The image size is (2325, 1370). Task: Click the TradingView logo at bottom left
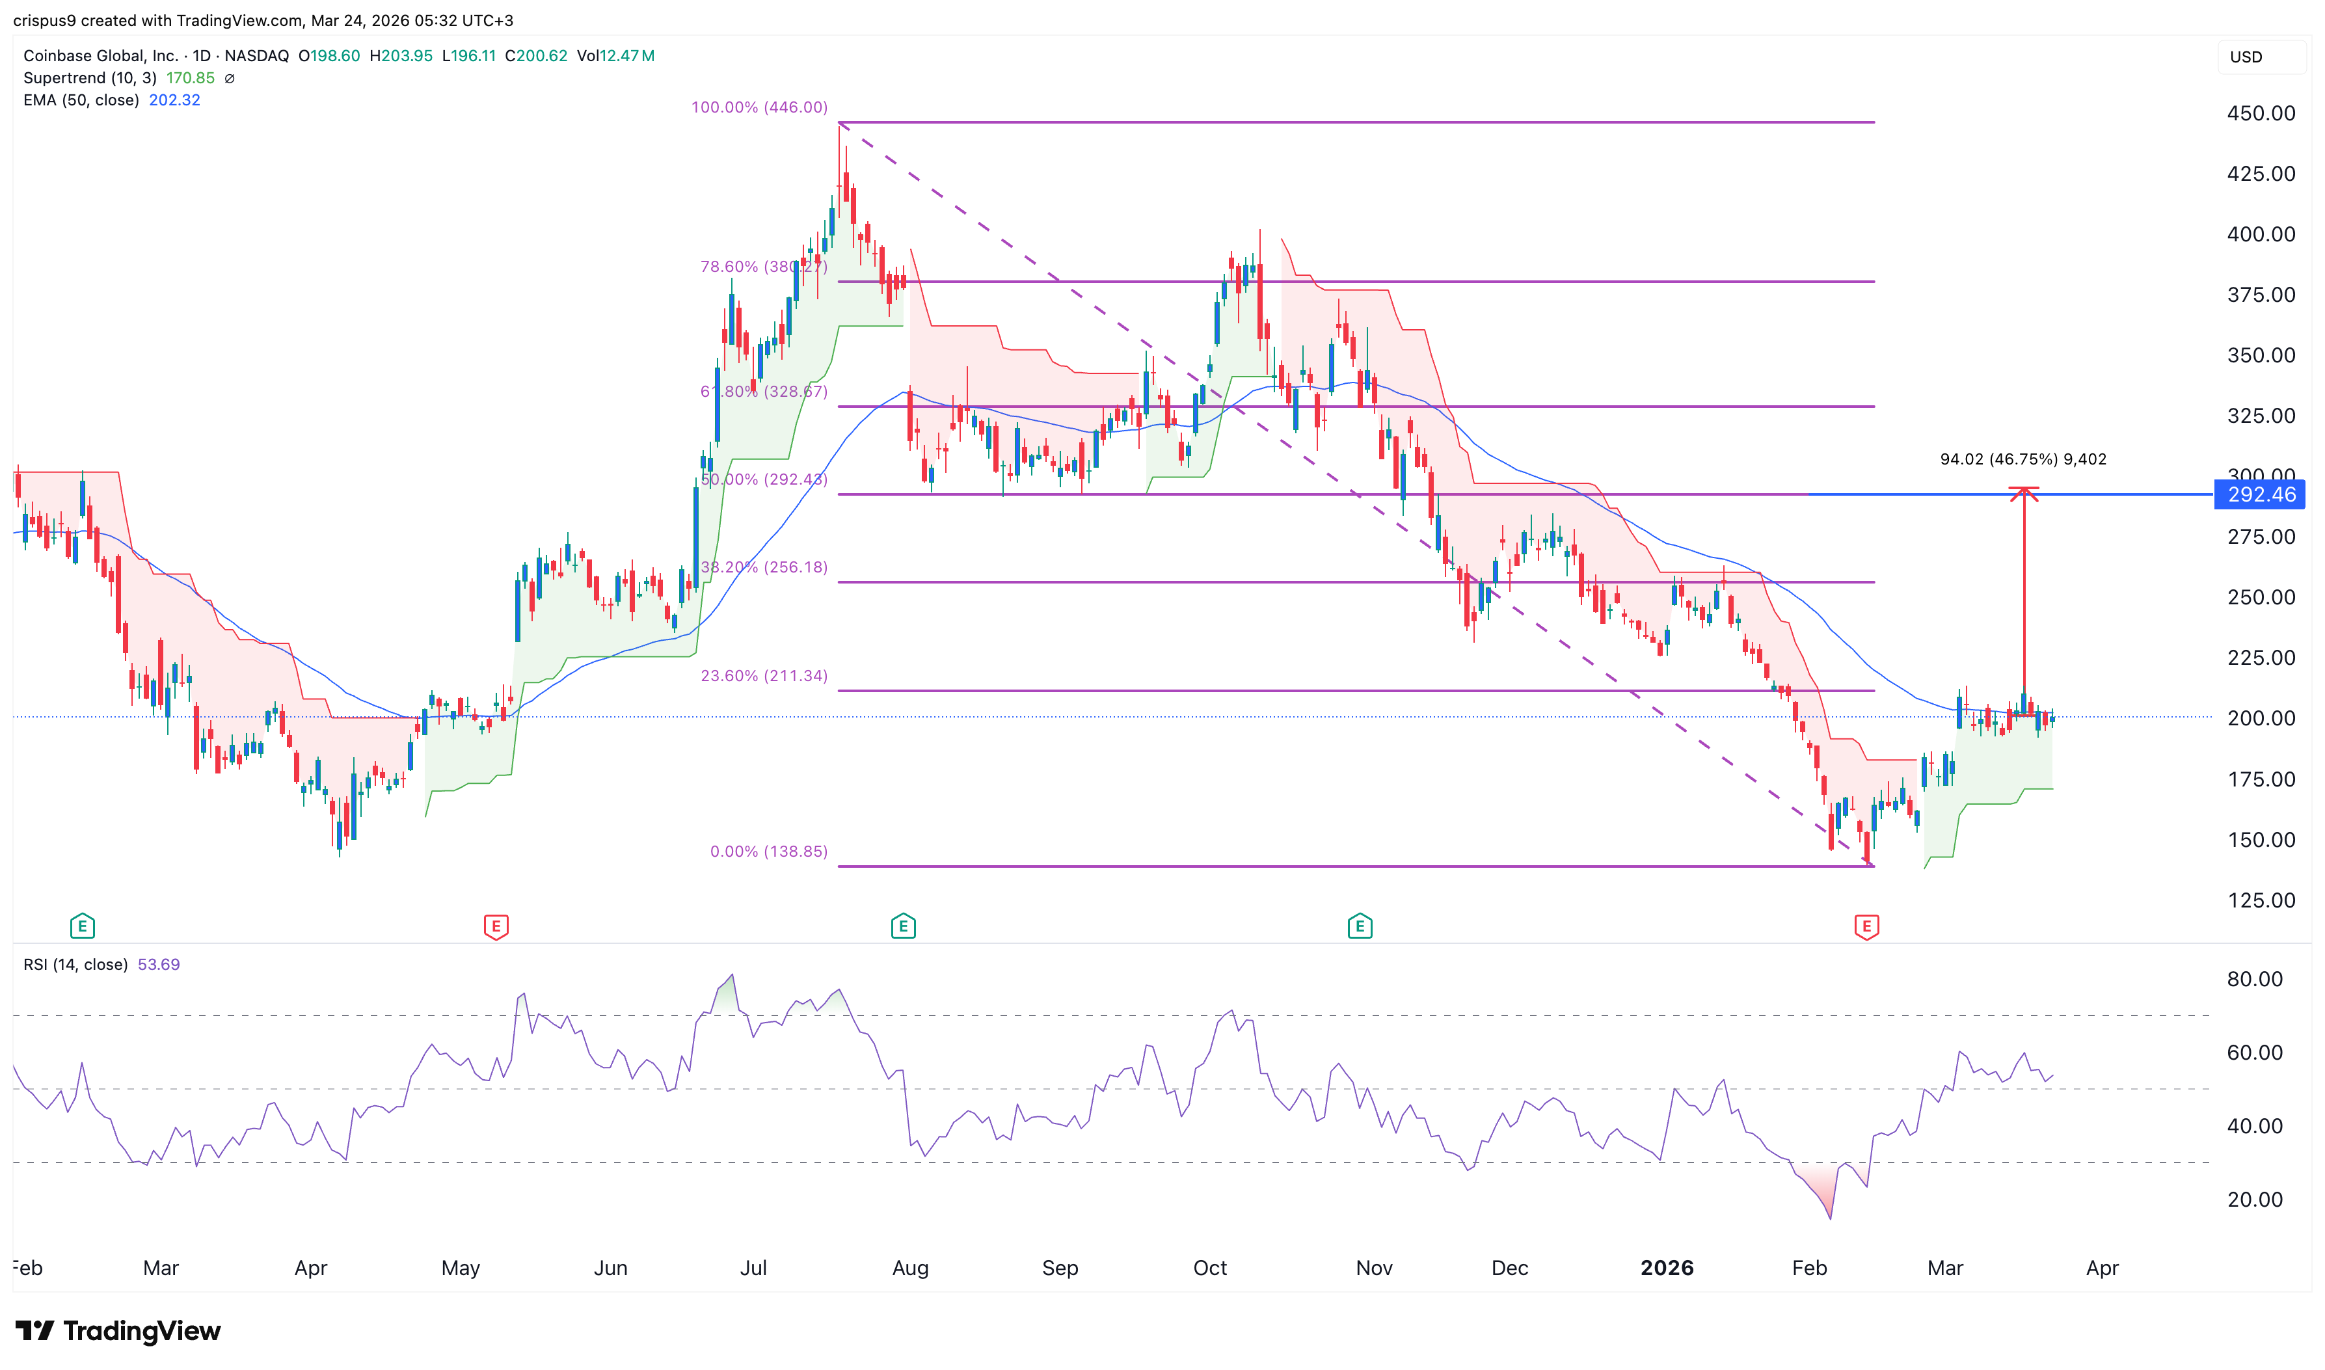click(x=120, y=1330)
